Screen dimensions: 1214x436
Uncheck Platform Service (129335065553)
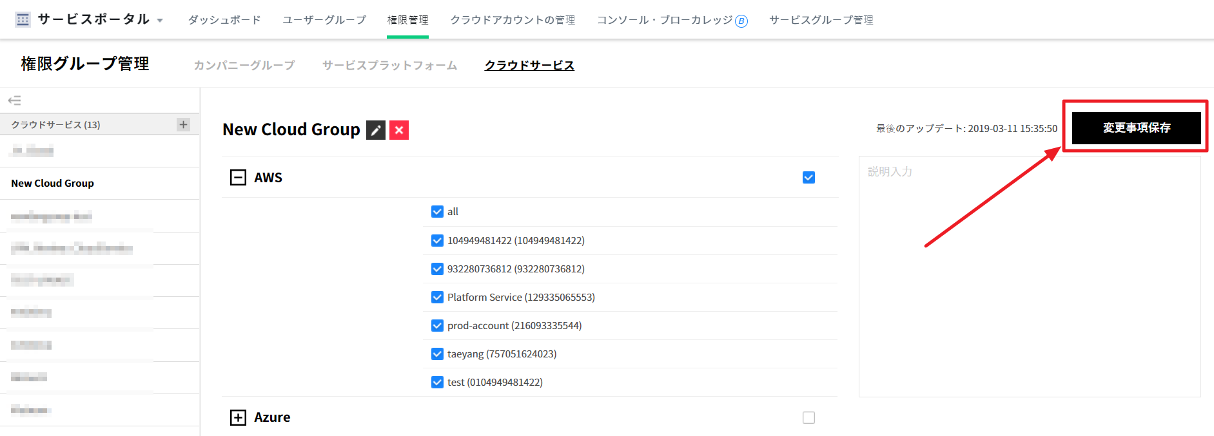point(437,298)
